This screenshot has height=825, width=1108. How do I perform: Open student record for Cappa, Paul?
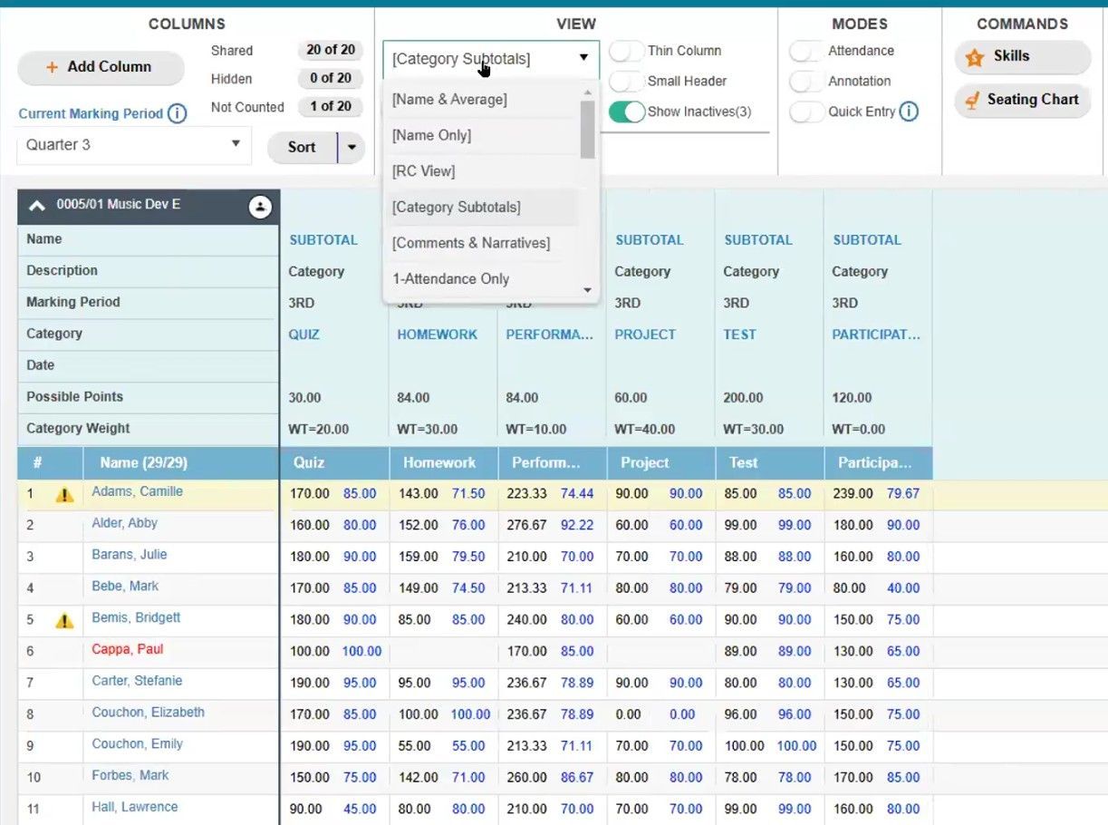pyautogui.click(x=127, y=649)
